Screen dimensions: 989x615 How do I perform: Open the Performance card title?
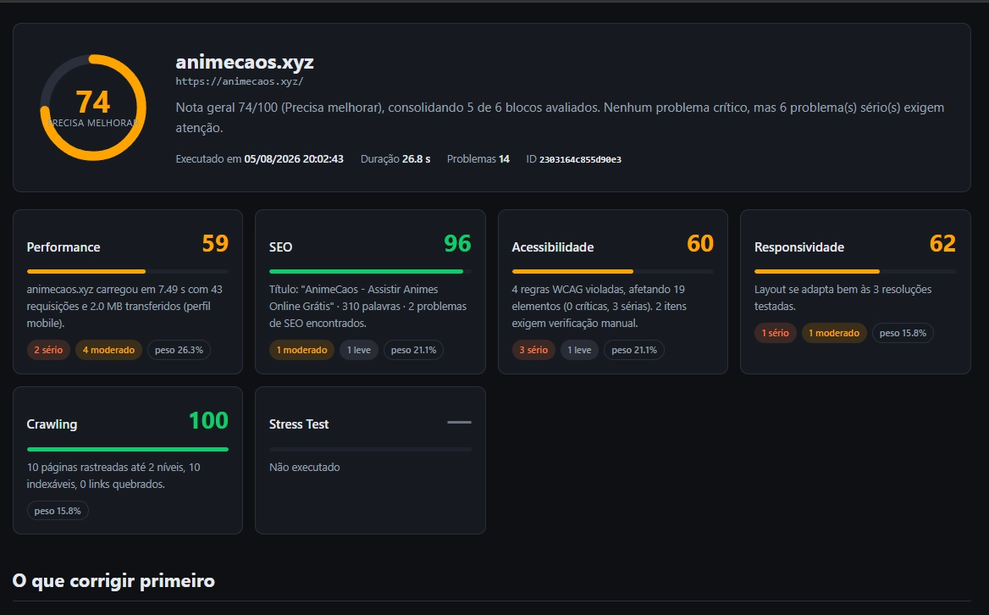coord(63,247)
